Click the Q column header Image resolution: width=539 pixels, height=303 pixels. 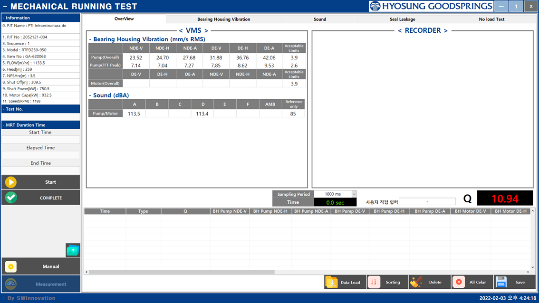(x=185, y=211)
